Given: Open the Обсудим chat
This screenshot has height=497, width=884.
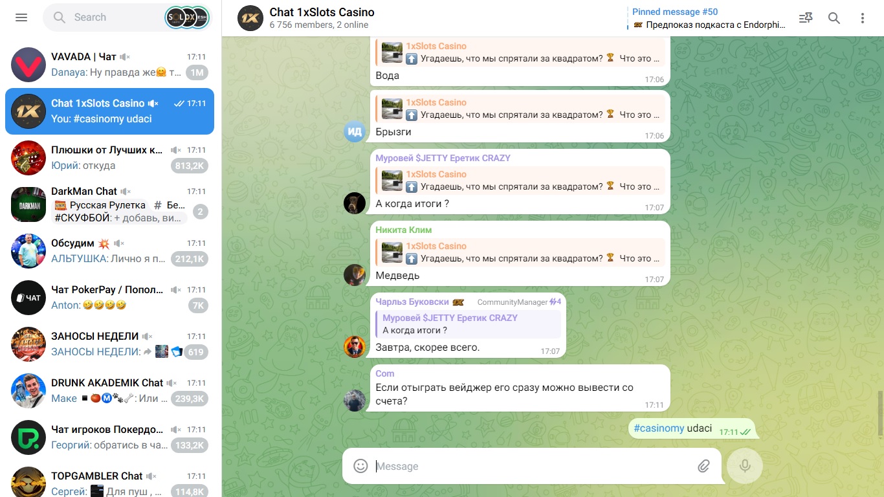Looking at the screenshot, I should click(x=110, y=251).
